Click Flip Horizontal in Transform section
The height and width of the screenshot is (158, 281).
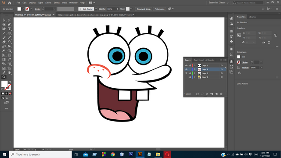pos(263,43)
